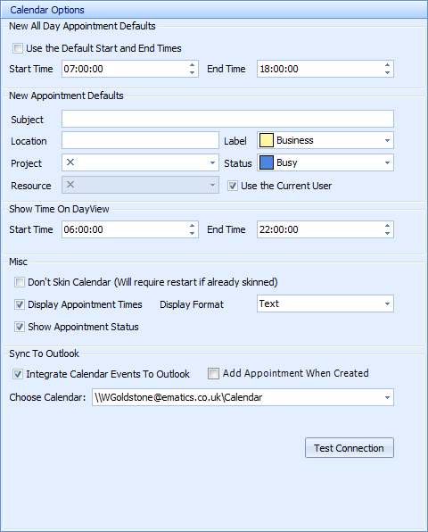Screen dimensions: 428x532
Task: Uncheck Use the Current User
Action: tap(233, 186)
